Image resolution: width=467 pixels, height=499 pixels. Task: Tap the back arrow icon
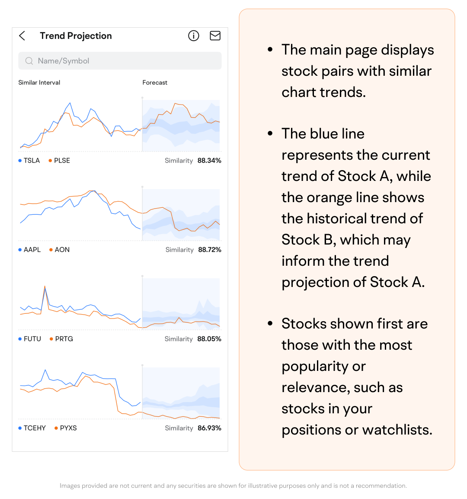22,36
